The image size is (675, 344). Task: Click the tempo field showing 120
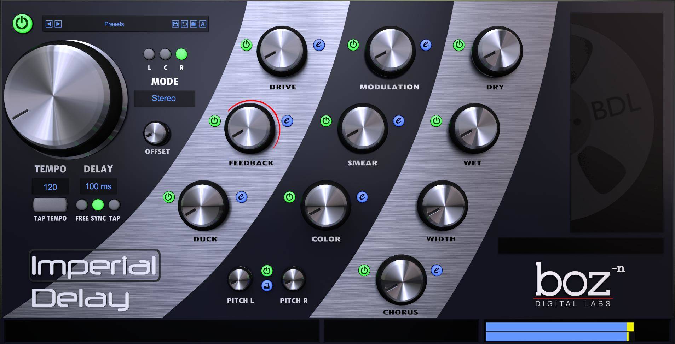[x=50, y=187]
